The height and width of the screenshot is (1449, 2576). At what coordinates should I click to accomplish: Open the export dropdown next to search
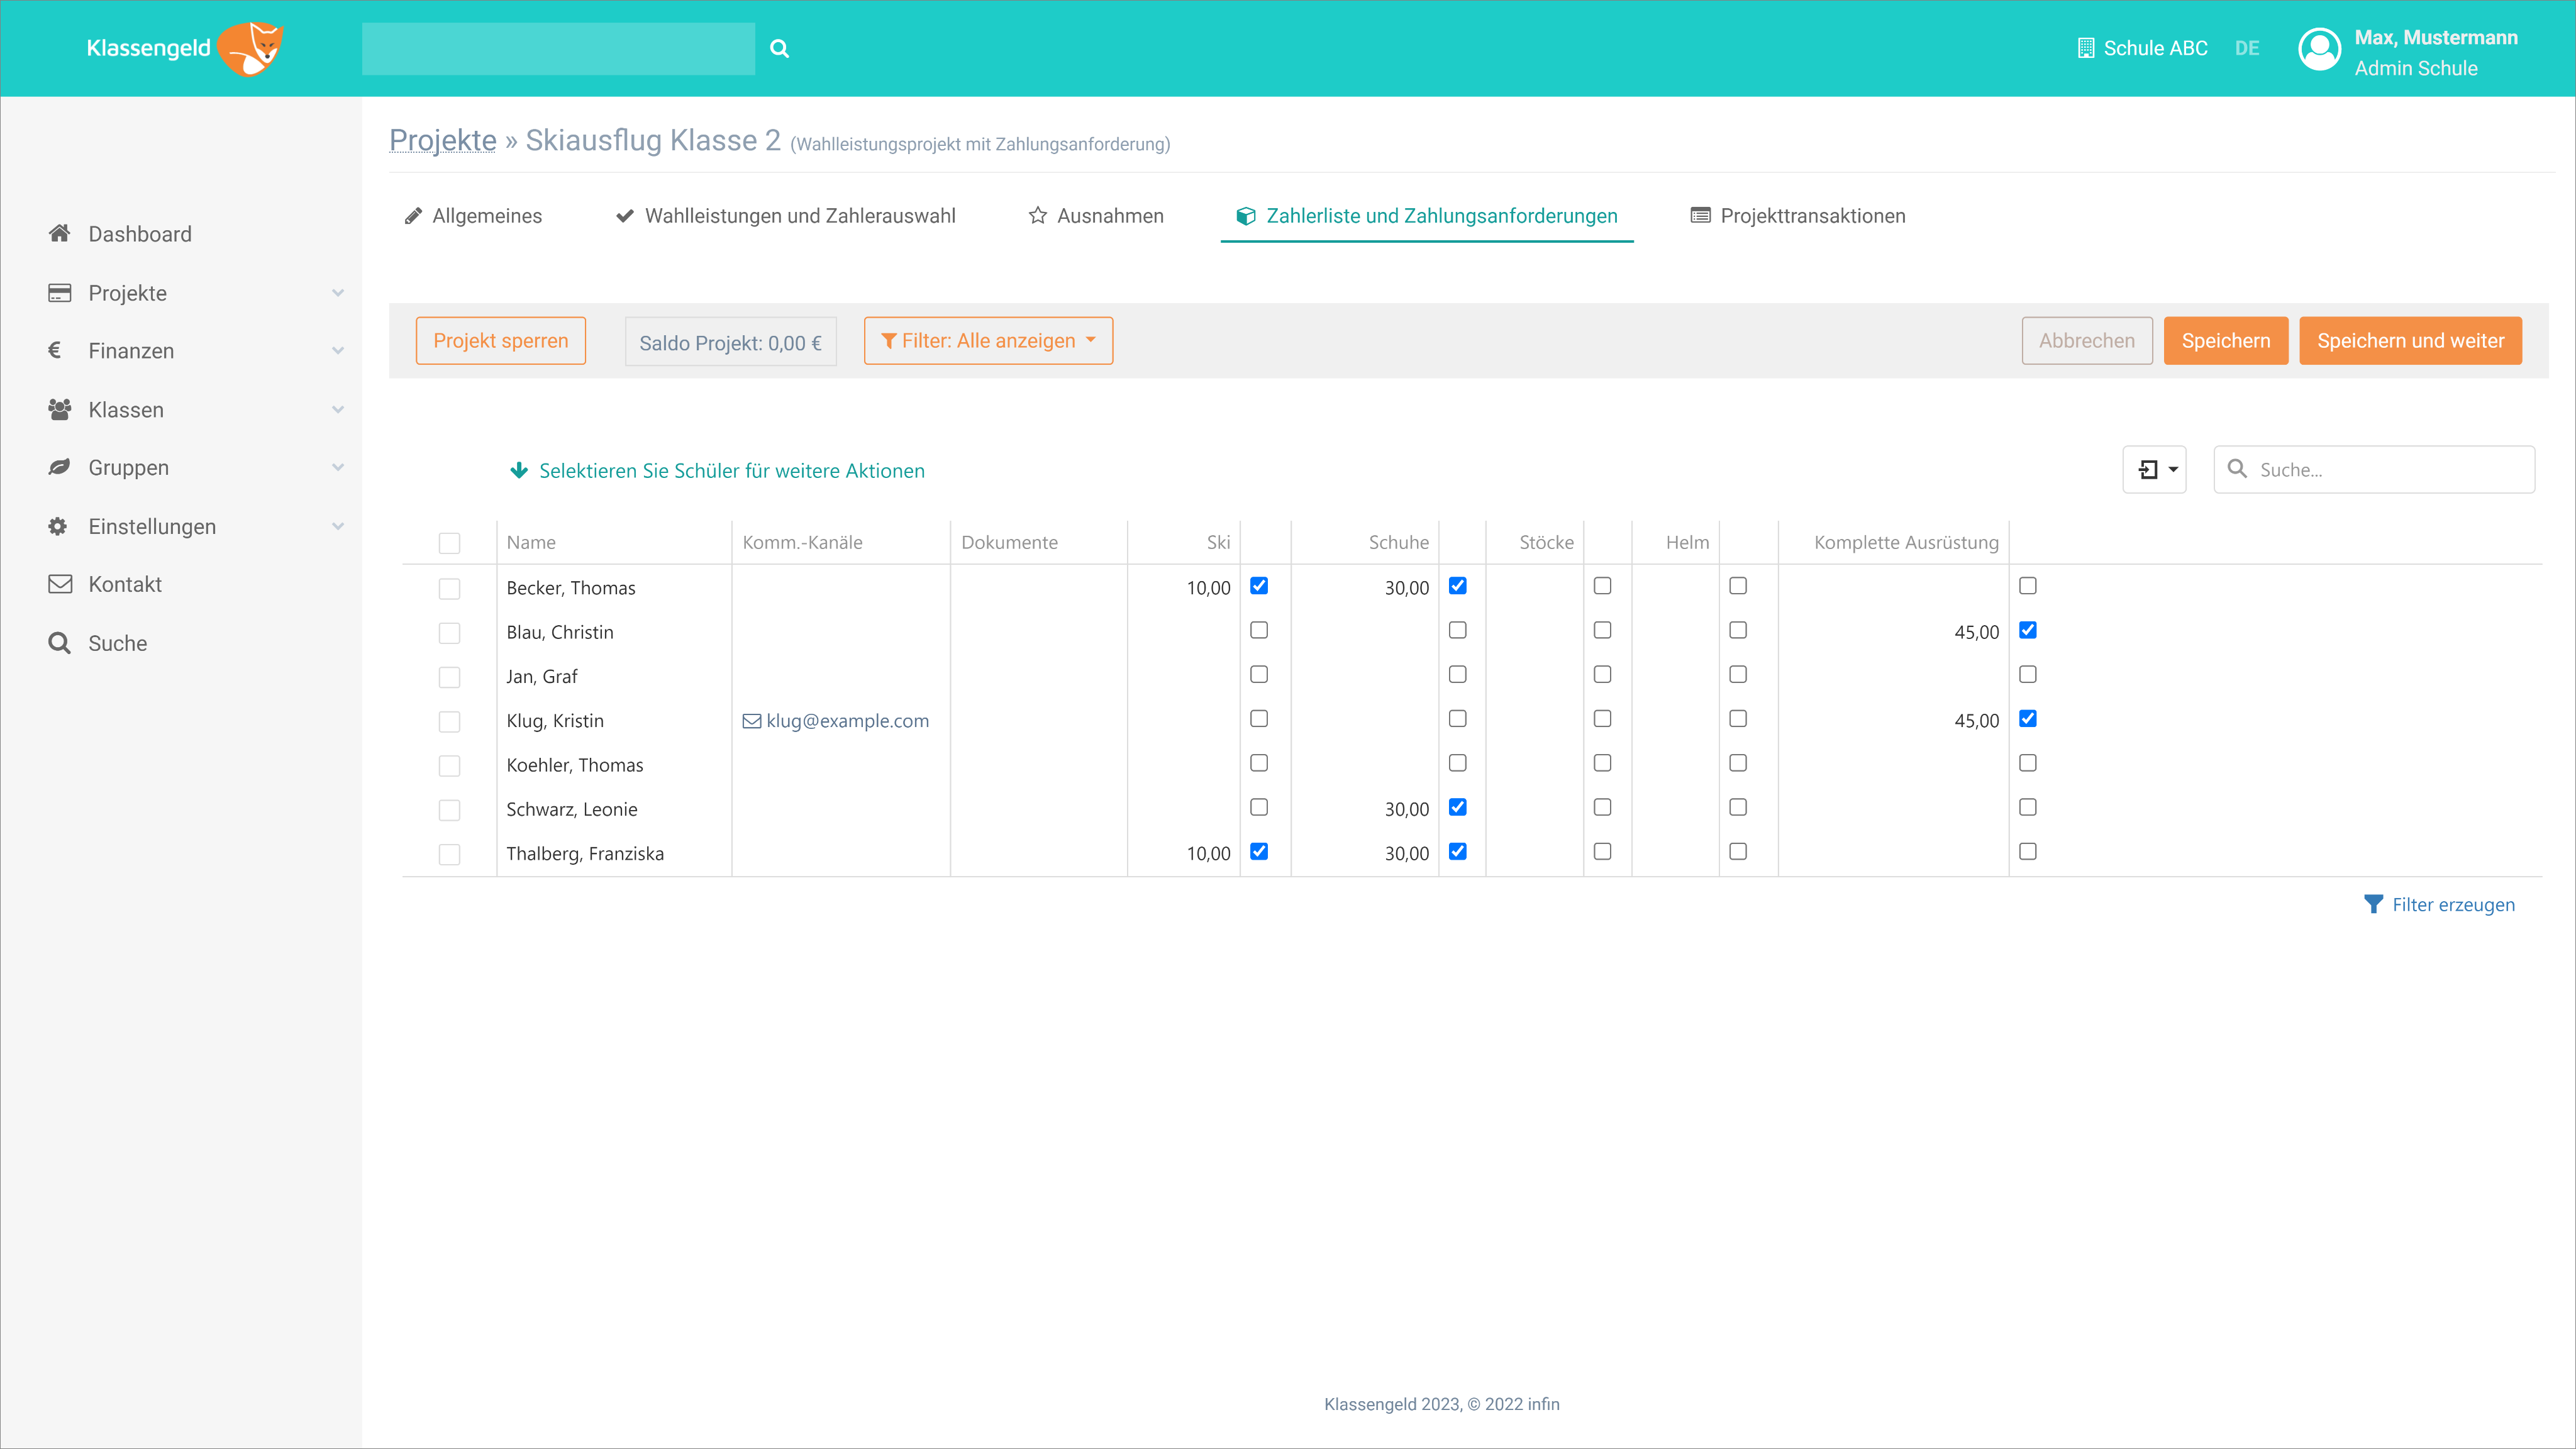click(x=2154, y=469)
